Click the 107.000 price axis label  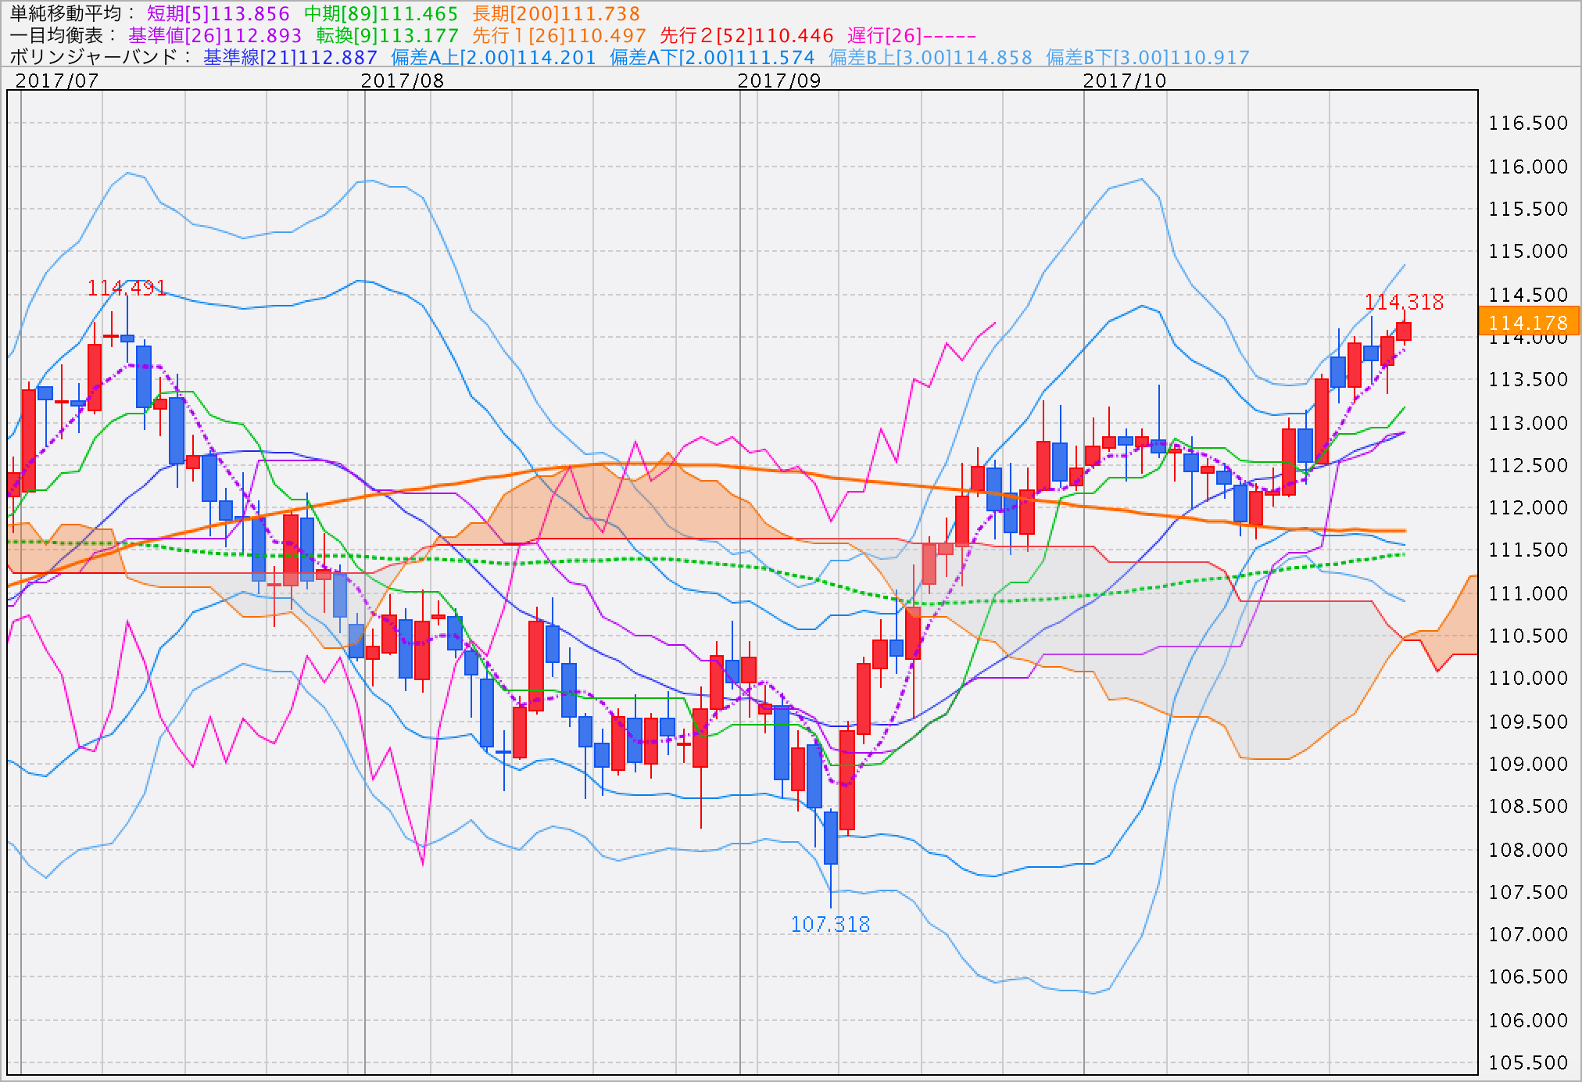click(x=1528, y=934)
